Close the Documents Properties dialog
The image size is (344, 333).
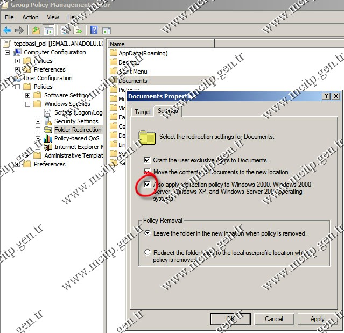(x=336, y=96)
